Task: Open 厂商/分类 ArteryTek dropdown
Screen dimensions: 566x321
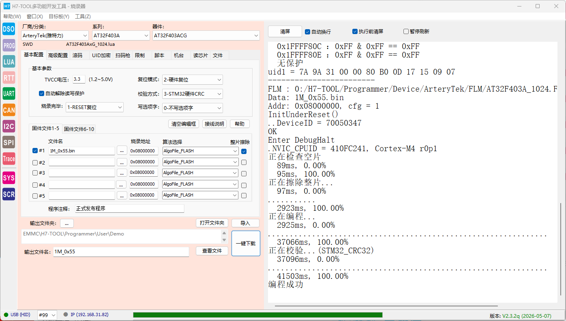Action: (x=54, y=36)
